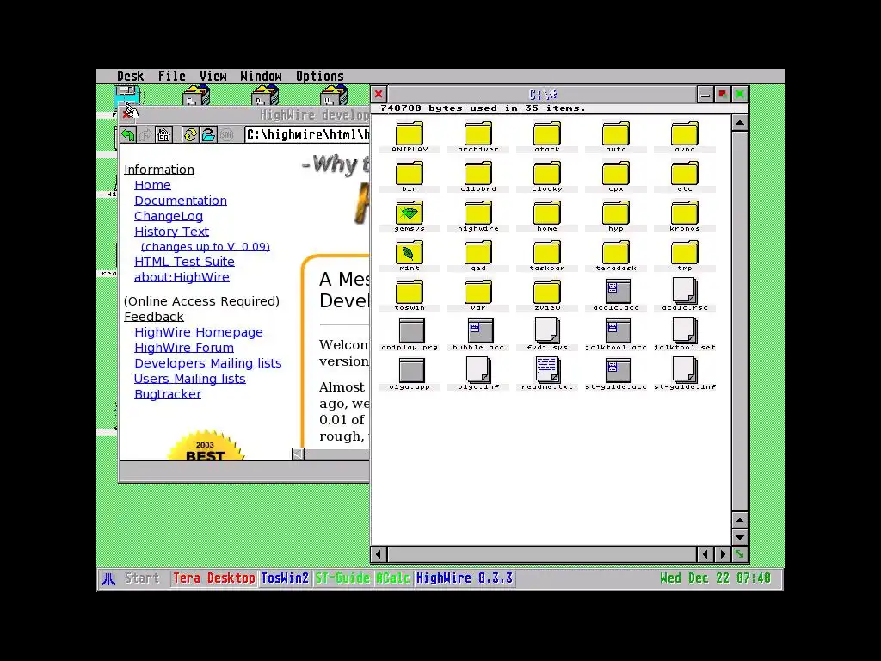Select the olga.app file
Screen dimensions: 881x661
pyautogui.click(x=410, y=374)
